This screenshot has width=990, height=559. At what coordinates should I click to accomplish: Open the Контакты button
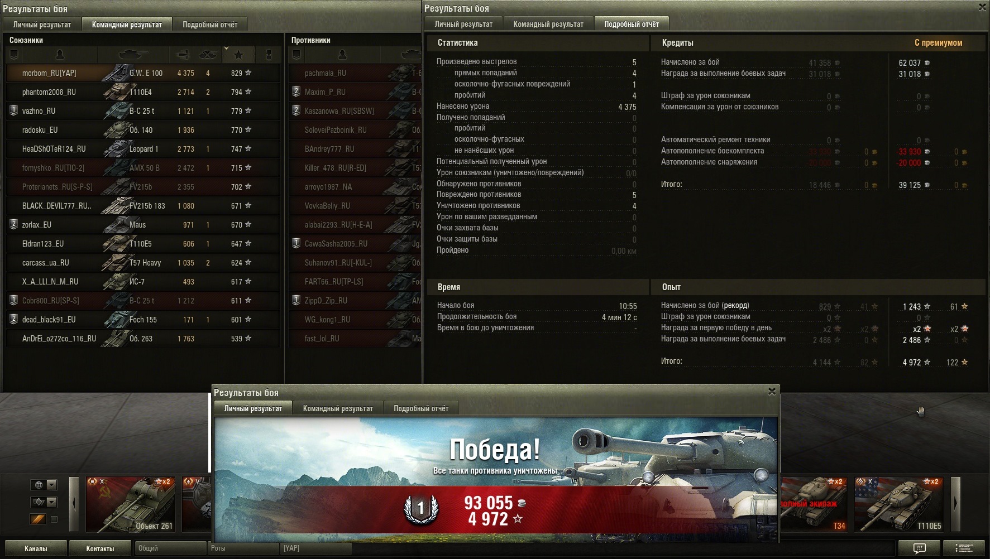point(100,548)
